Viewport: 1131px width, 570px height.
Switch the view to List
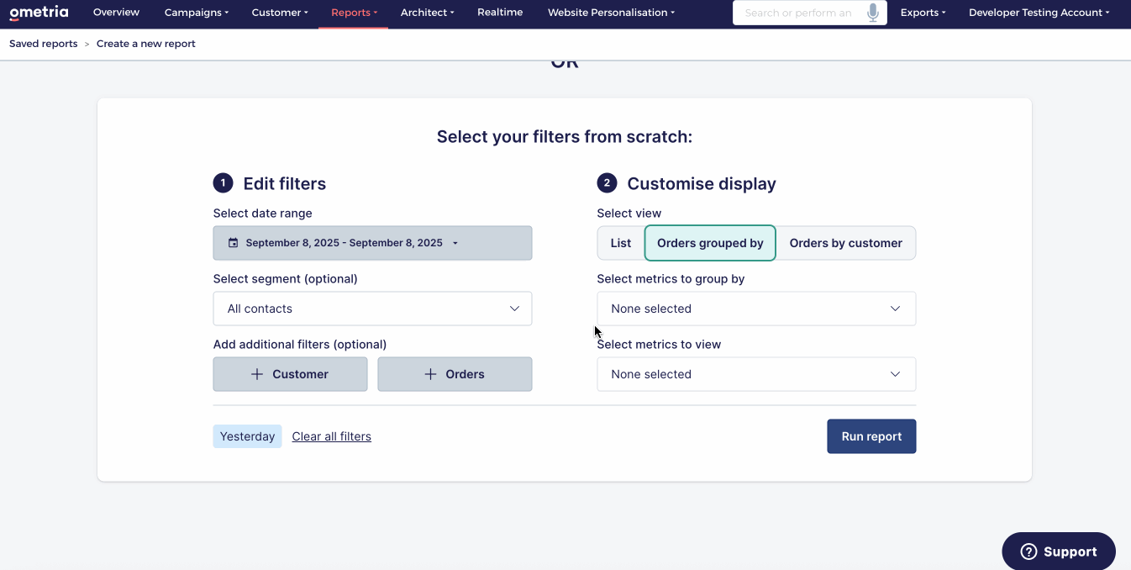tap(621, 242)
